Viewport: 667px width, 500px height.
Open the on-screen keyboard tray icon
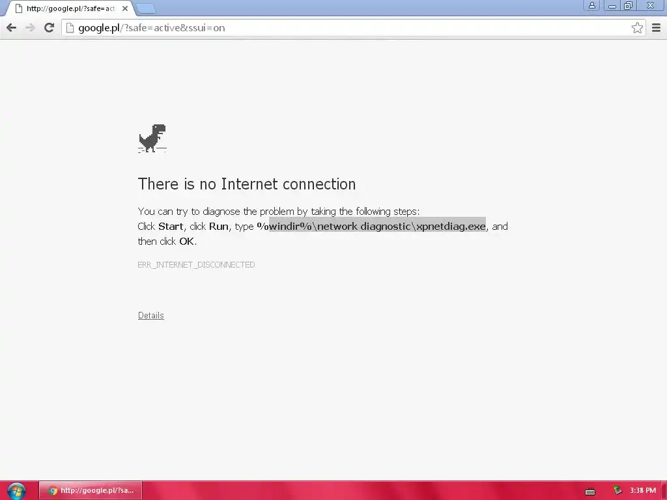[x=590, y=492]
